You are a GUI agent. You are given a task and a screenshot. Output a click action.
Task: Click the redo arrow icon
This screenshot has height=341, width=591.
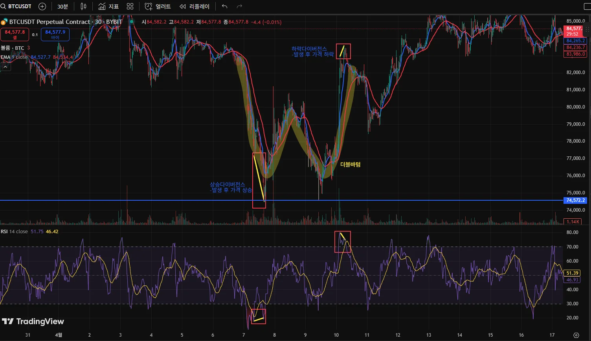[x=239, y=6]
